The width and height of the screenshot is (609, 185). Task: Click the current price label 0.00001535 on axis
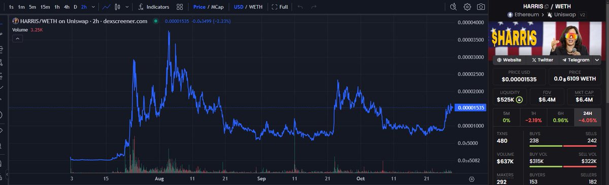coord(471,108)
